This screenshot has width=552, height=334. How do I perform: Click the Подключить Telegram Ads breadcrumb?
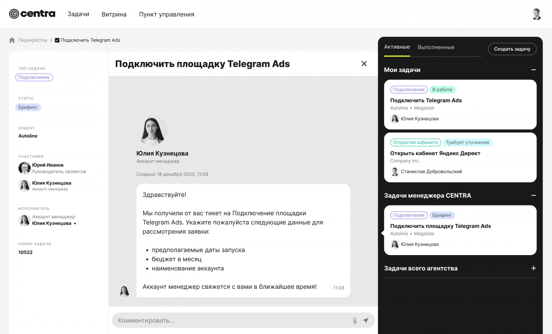(90, 40)
